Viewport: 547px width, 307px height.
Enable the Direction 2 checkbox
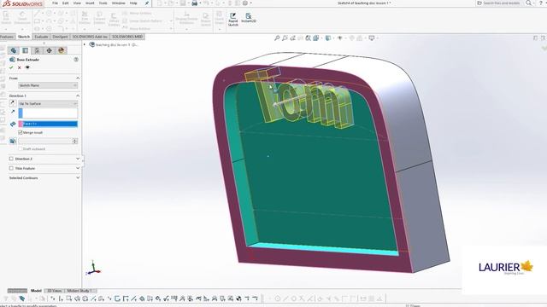click(x=11, y=159)
